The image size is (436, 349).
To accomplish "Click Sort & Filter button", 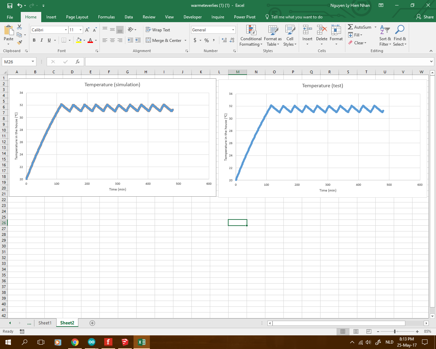I will click(x=385, y=36).
